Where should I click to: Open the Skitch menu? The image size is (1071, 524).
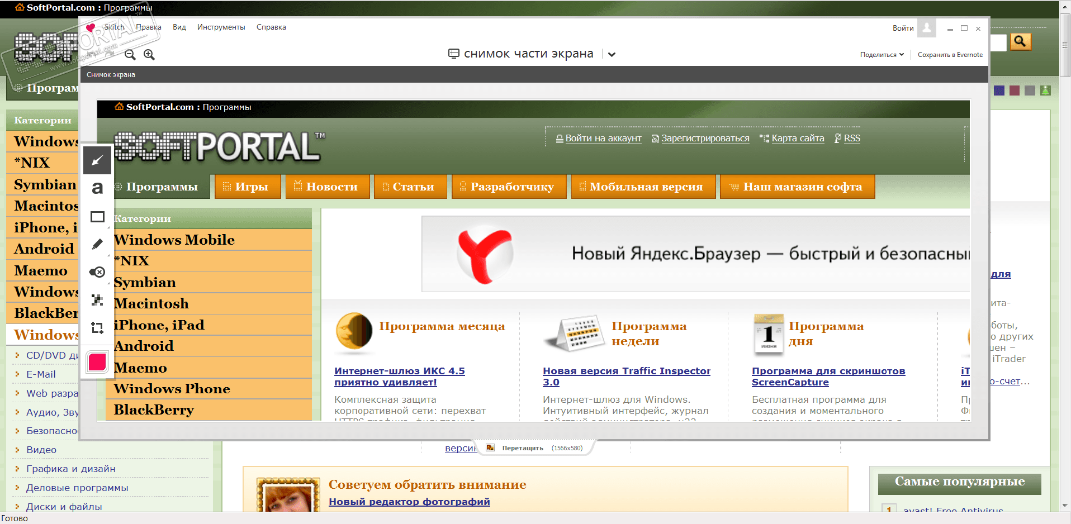[x=115, y=27]
